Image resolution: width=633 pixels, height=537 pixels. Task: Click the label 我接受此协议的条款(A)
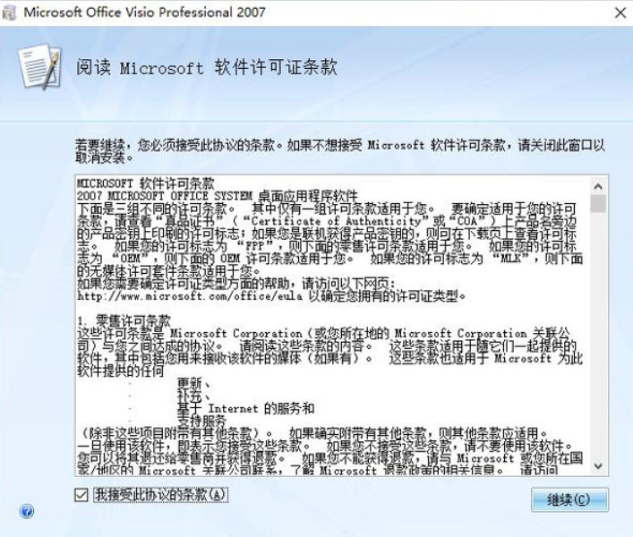click(160, 495)
